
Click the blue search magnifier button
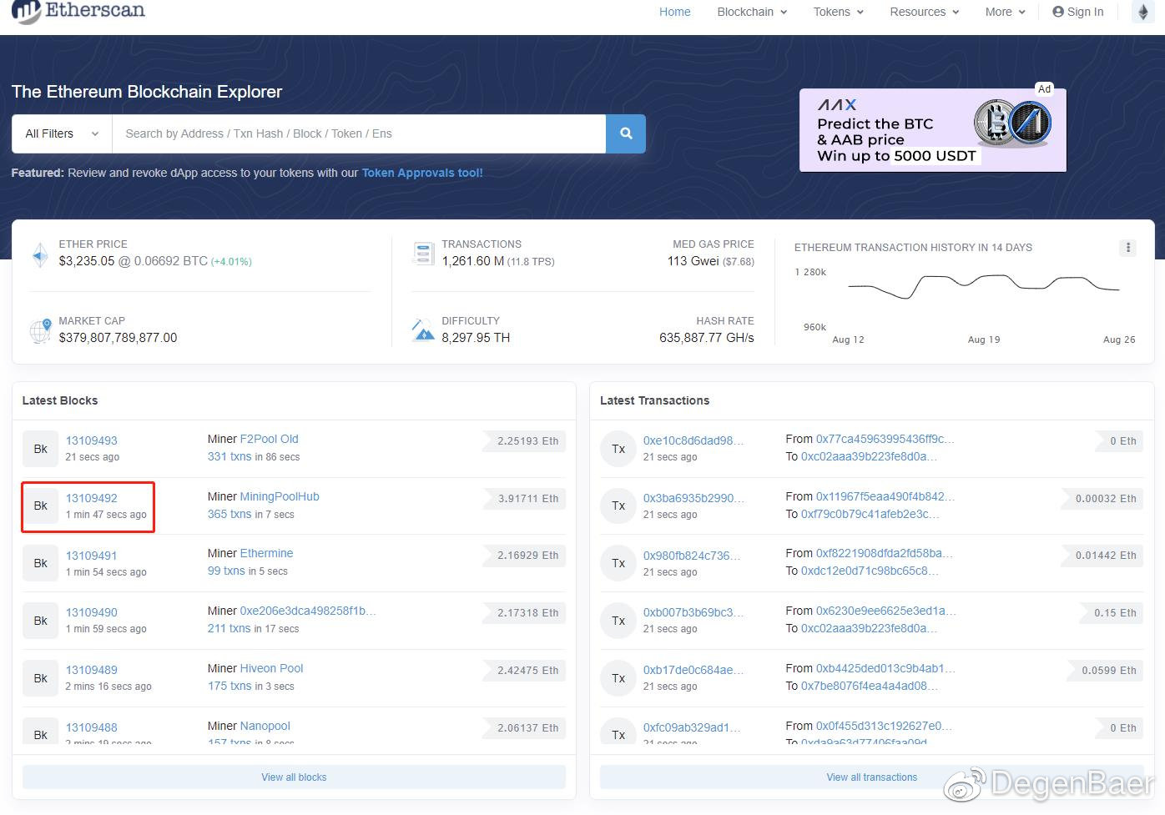(626, 133)
